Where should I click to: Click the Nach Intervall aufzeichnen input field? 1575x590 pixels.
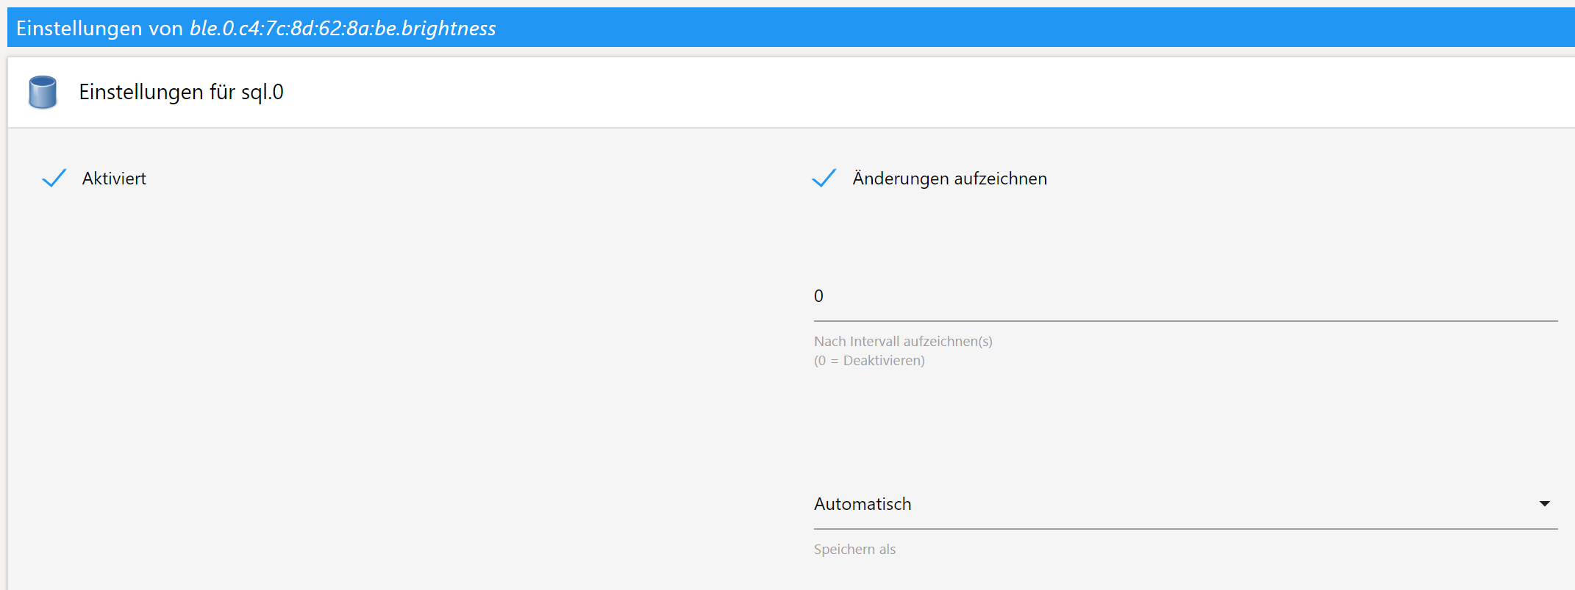coord(1185,297)
